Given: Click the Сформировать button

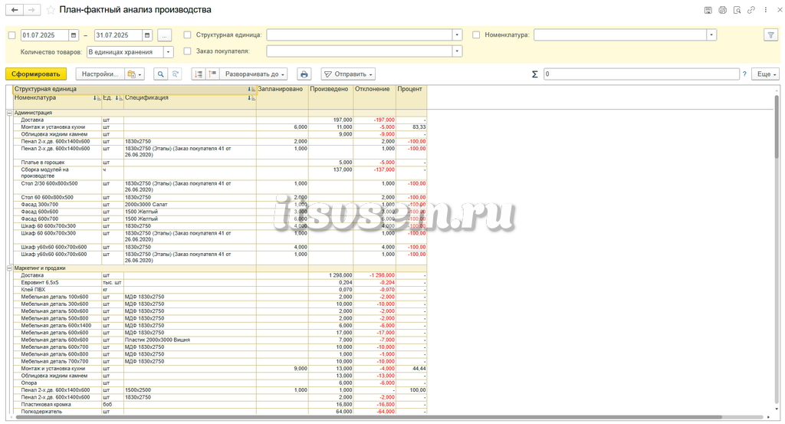Looking at the screenshot, I should [x=35, y=74].
